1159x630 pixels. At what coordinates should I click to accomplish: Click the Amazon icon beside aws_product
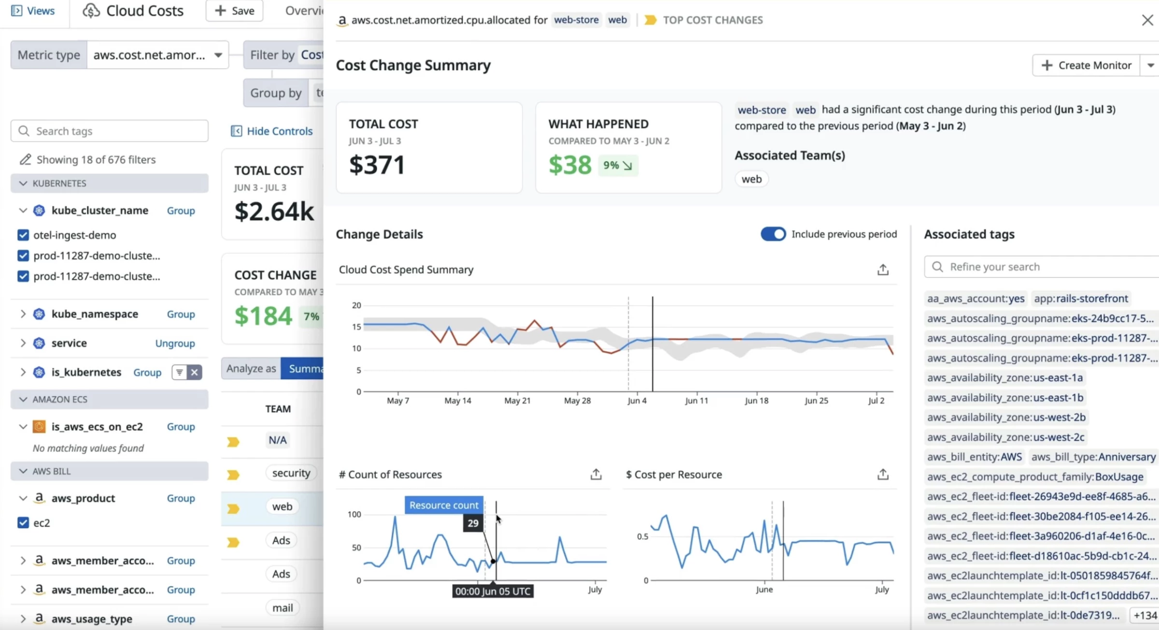tap(39, 498)
